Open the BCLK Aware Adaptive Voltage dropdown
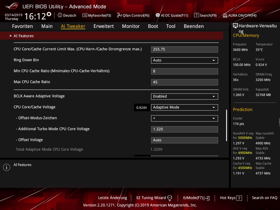280x210 pixels. pyautogui.click(x=185, y=97)
